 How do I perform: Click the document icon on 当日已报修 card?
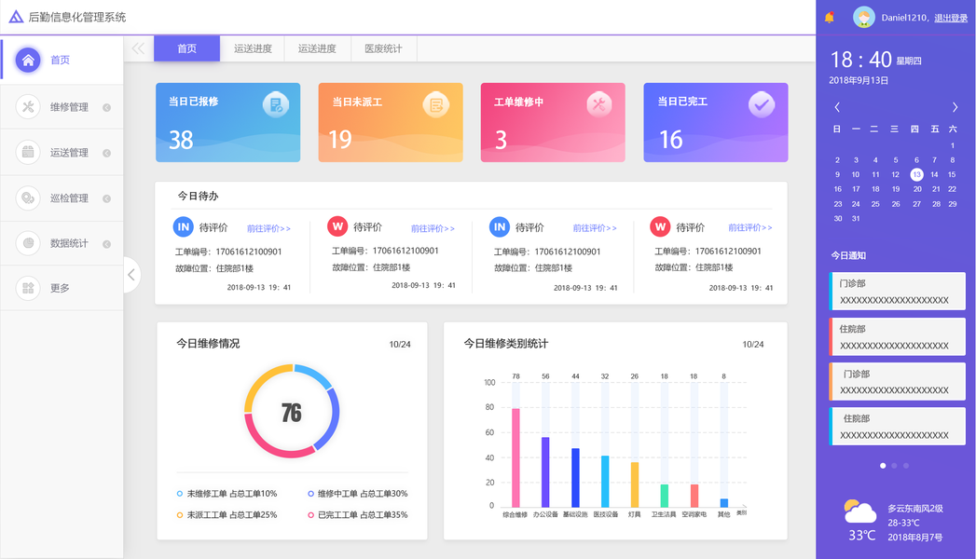tap(276, 104)
